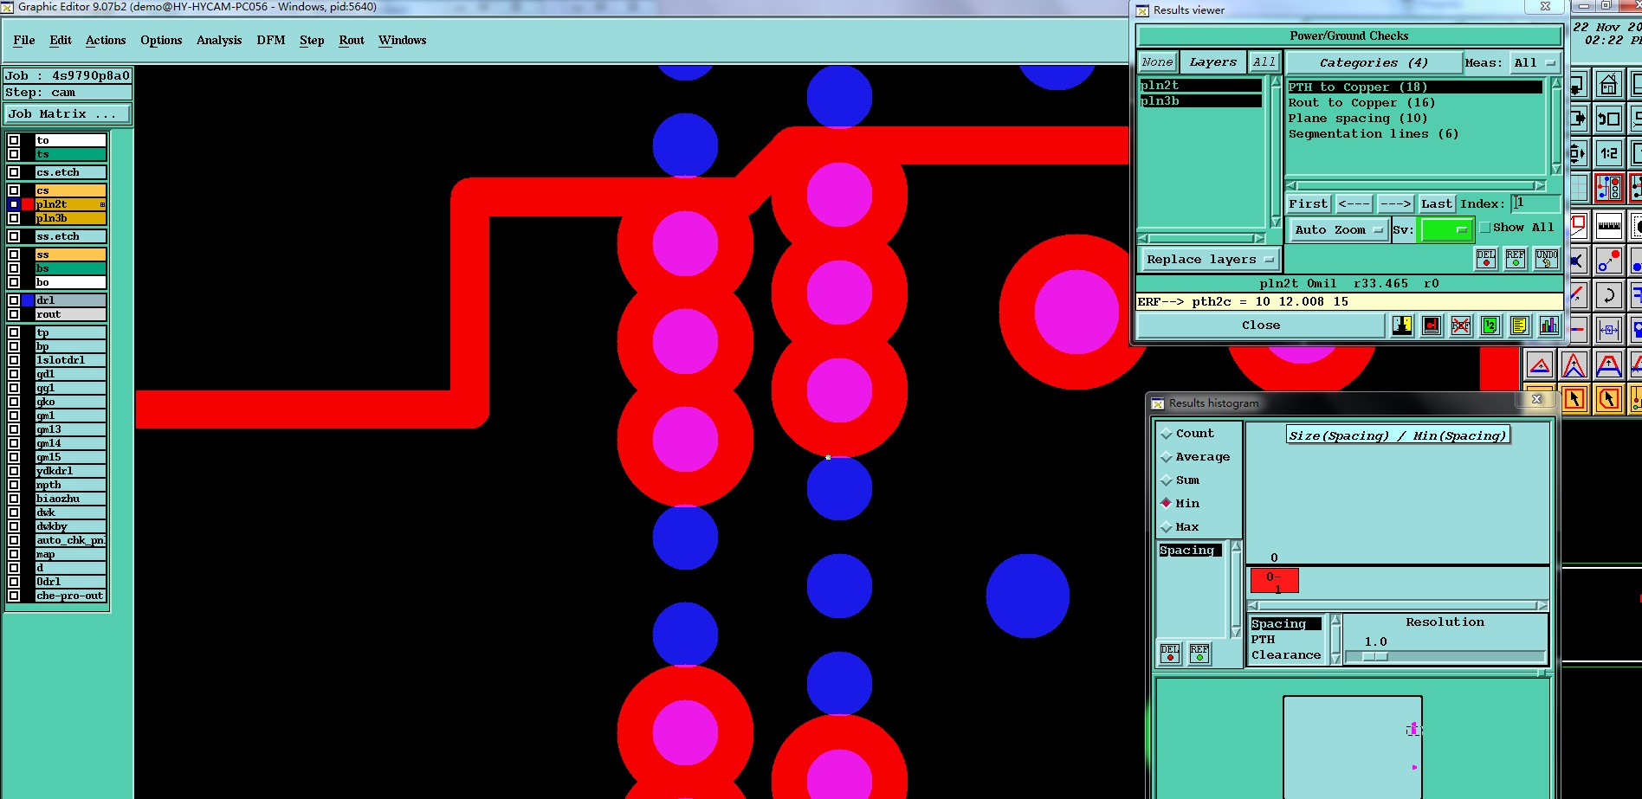
Task: Click the small triangle snap icon
Action: pyautogui.click(x=1540, y=365)
